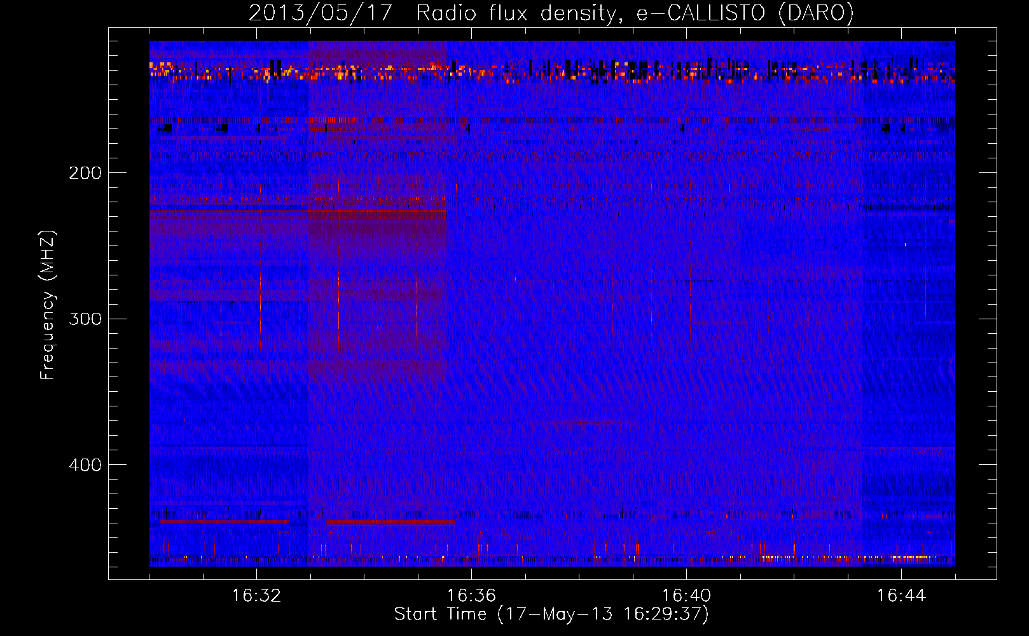Click the 200 frequency tick label
The image size is (1029, 636).
(x=85, y=173)
